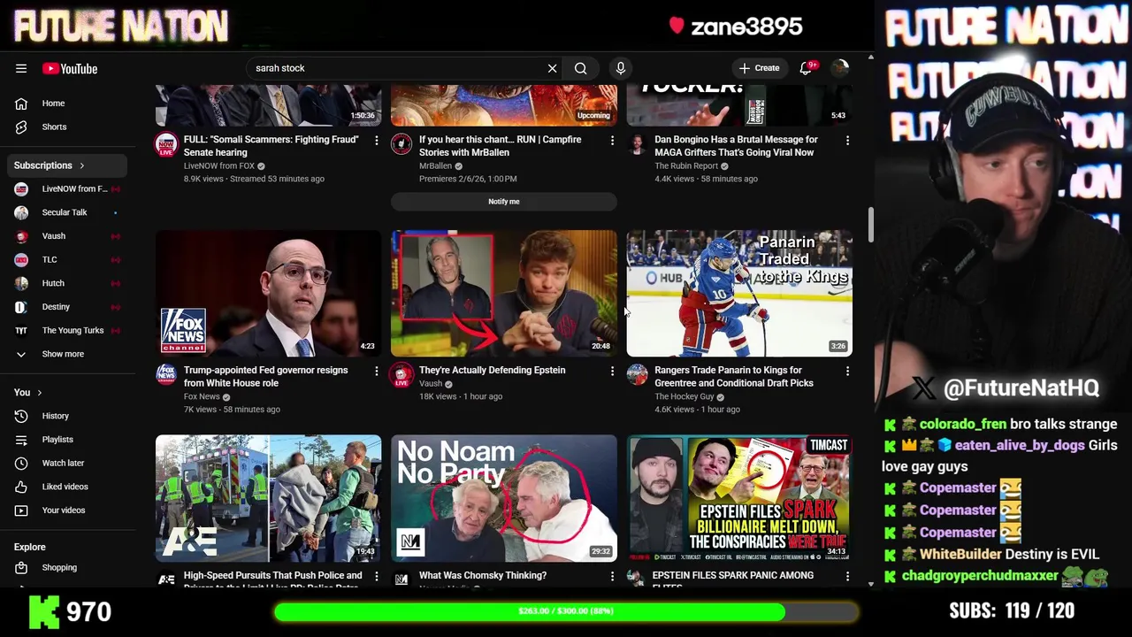The height and width of the screenshot is (637, 1132).
Task: Clear the search box with the X icon
Action: [x=552, y=68]
